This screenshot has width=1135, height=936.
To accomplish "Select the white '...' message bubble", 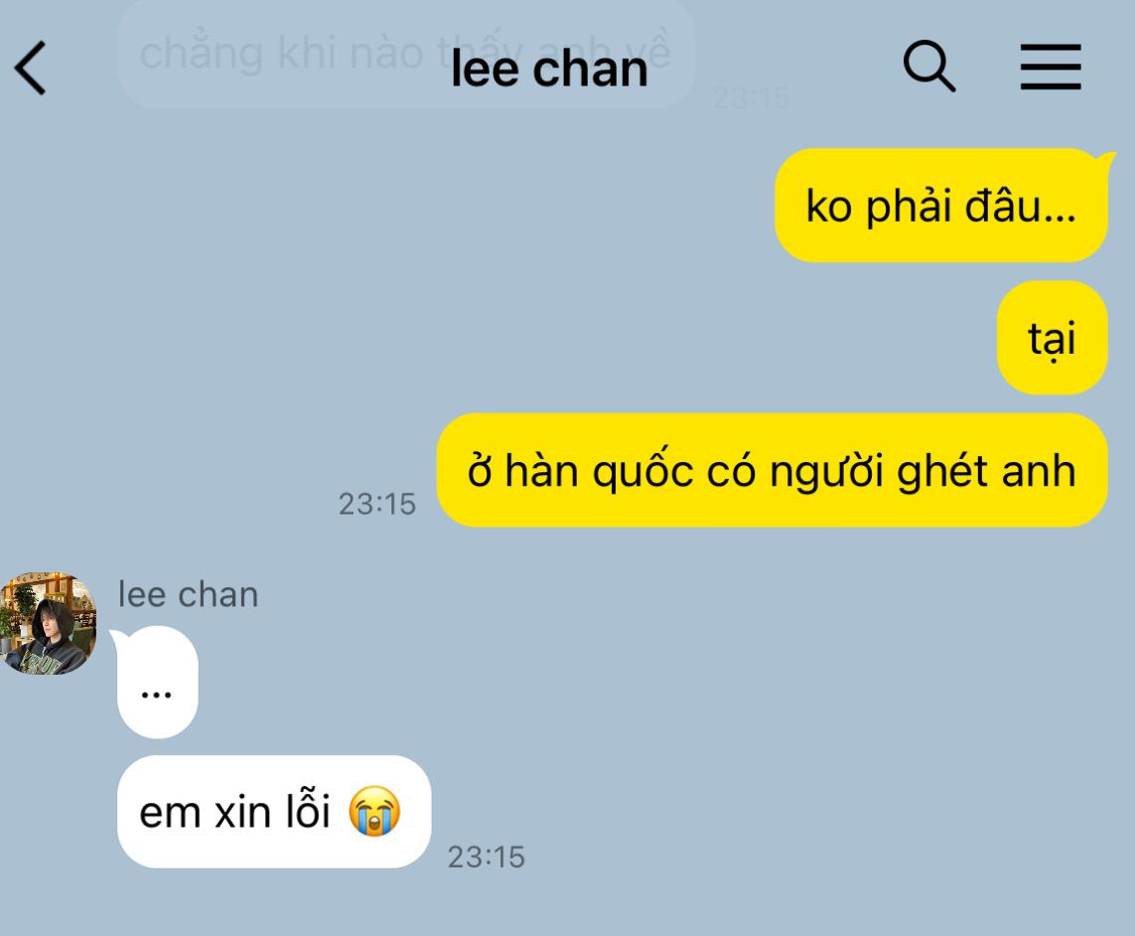I will point(157,683).
